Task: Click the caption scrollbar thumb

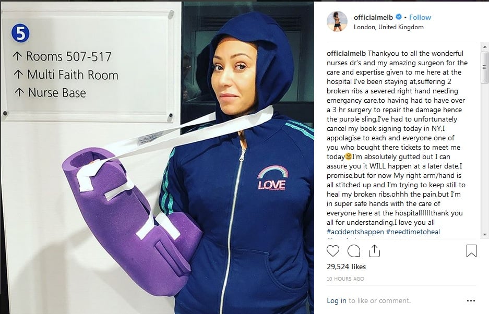Action: pos(485,67)
